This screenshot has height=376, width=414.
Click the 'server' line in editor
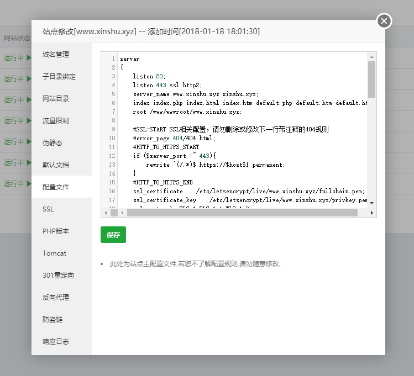tap(130, 59)
